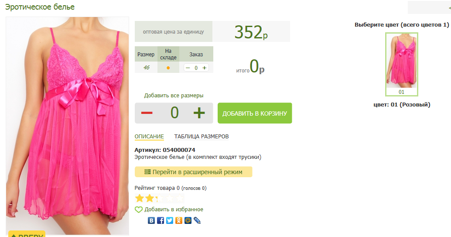Image resolution: width=451 pixels, height=237 pixels.
Task: Click the Перейти в расширенный режим button
Action: pos(194,172)
